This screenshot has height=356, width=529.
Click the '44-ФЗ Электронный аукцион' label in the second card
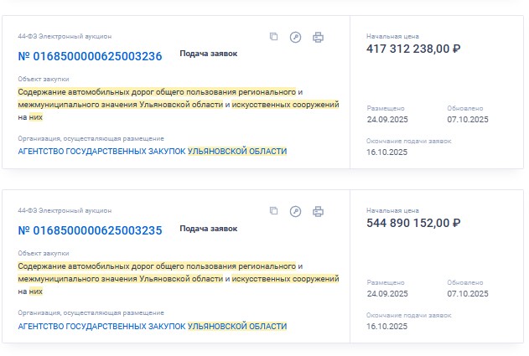(65, 211)
